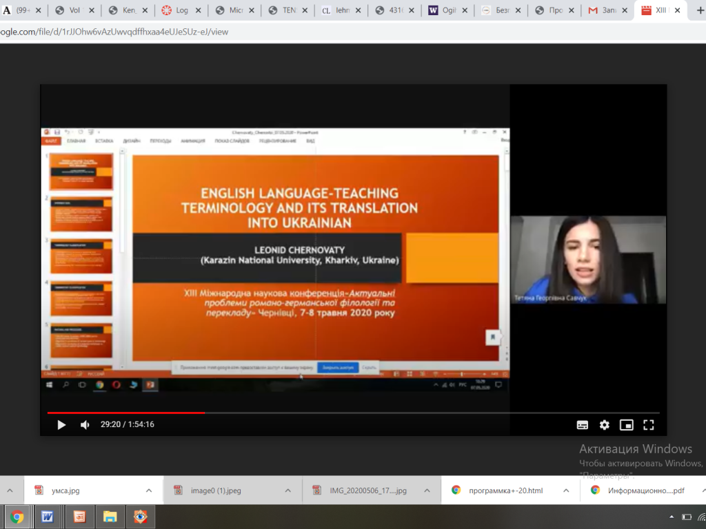
Task: Switch to picture-in-picture mode
Action: (x=626, y=425)
